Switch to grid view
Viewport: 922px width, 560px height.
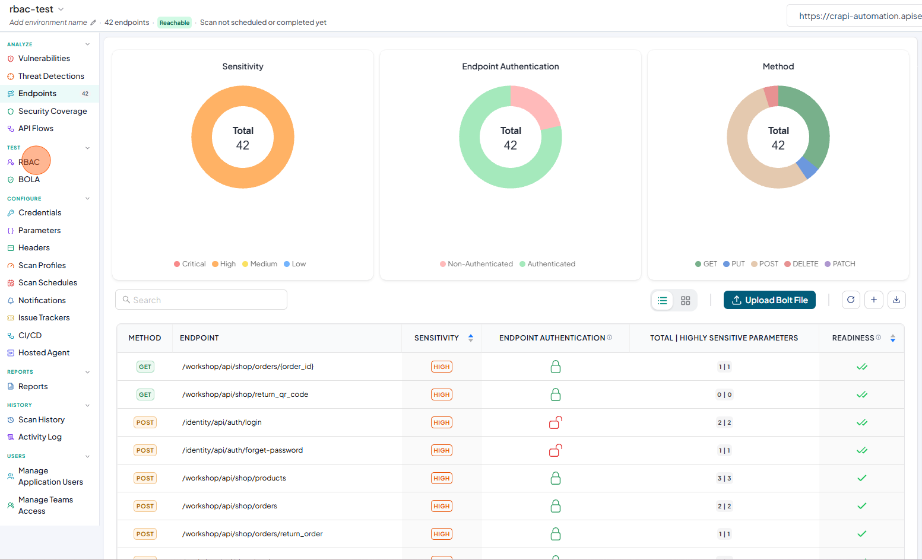[x=686, y=301]
